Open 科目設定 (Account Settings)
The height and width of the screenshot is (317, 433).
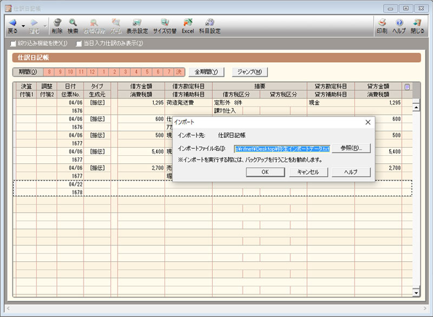[x=210, y=23]
